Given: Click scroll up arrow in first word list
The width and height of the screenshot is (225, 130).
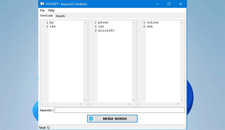Looking at the screenshot, I should 85,23.
